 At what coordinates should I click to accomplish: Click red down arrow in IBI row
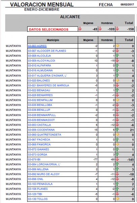pyautogui.click(x=117, y=159)
